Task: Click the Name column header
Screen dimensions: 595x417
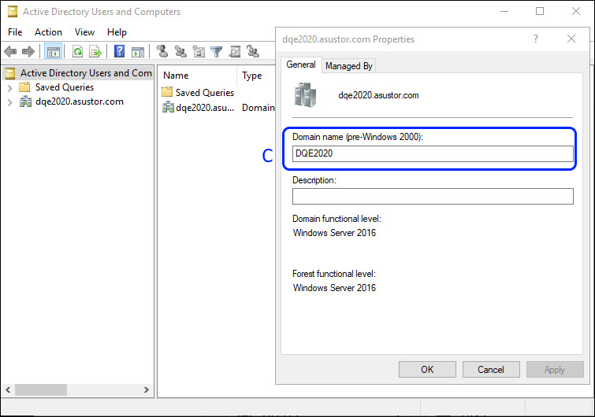Action: 177,76
